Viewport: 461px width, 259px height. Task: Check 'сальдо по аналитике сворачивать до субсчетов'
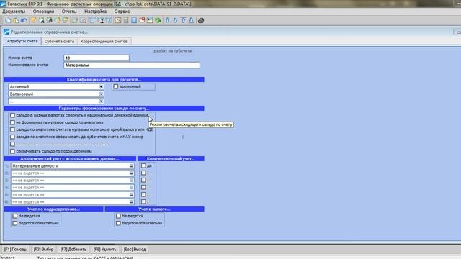[12, 137]
